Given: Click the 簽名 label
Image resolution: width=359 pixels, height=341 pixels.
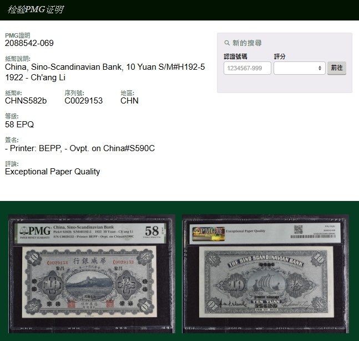Looking at the screenshot, I should coord(12,140).
